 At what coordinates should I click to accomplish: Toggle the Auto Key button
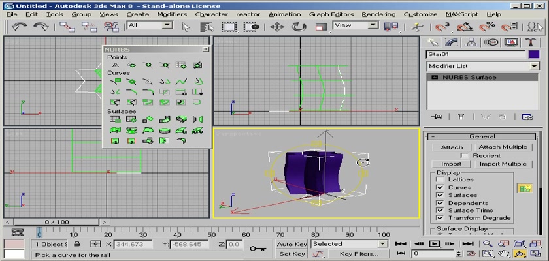point(291,244)
